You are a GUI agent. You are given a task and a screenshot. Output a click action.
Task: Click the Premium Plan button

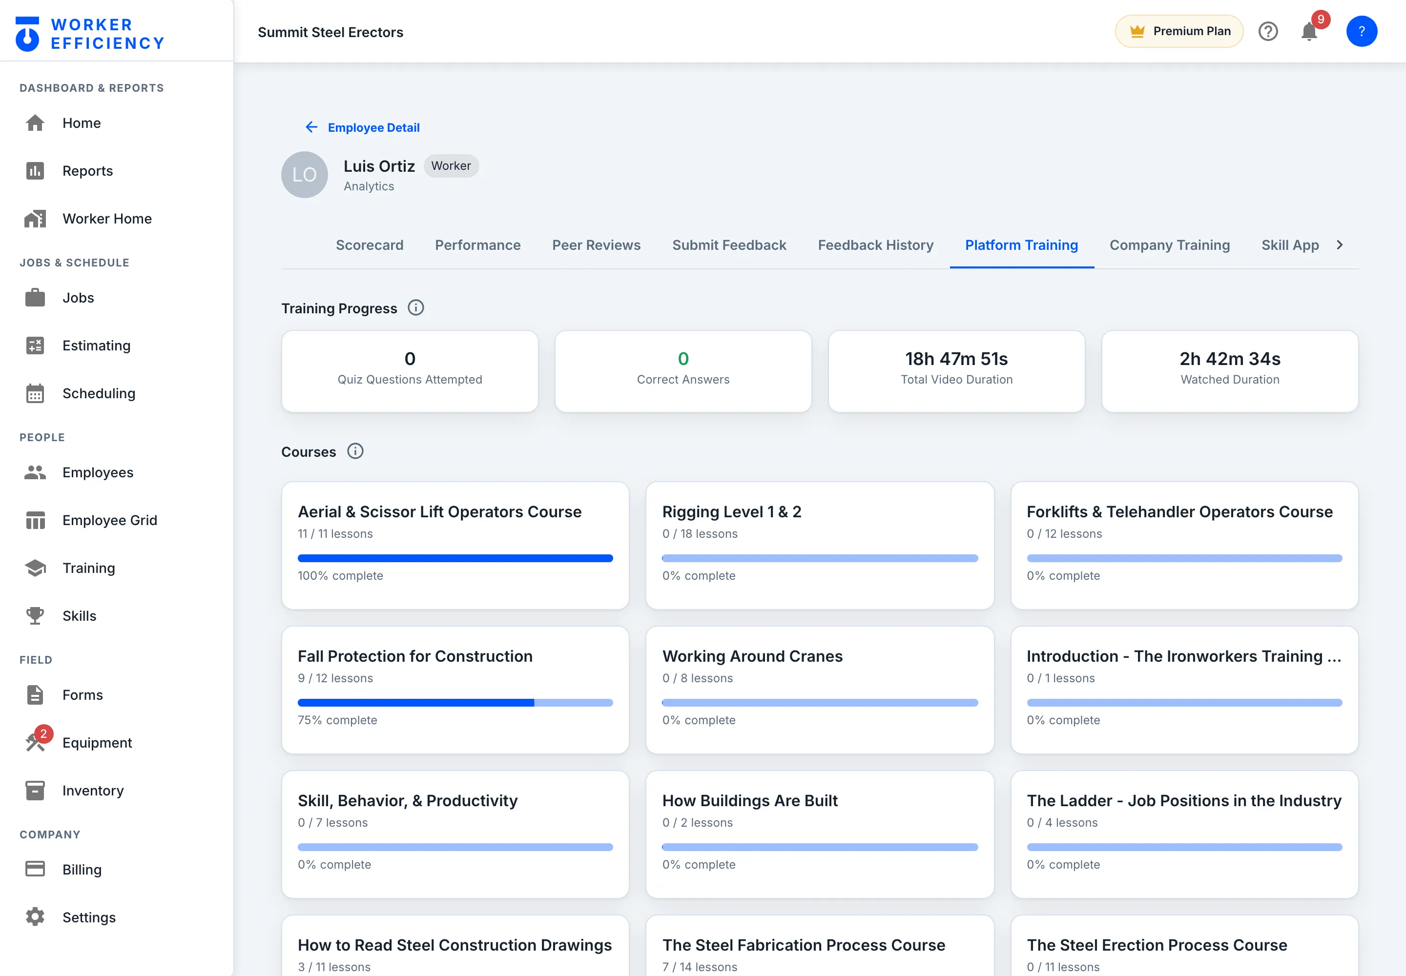tap(1179, 31)
